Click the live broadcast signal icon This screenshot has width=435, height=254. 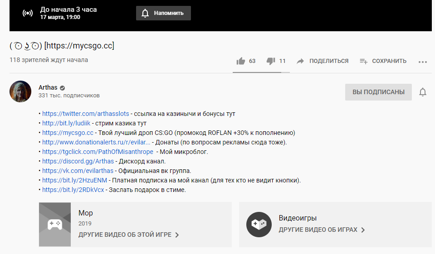(28, 13)
